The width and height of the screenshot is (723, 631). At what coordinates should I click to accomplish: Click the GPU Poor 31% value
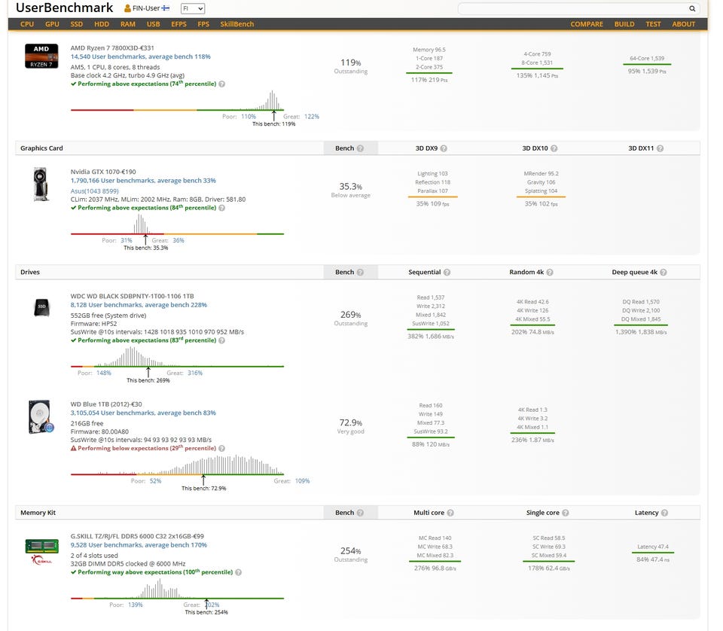tap(127, 241)
